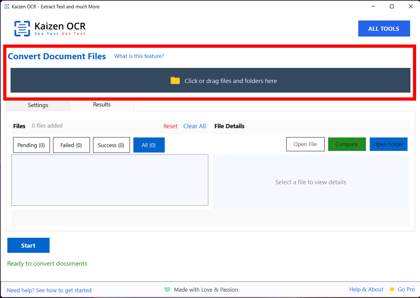Click Clear All to remove files
Image resolution: width=420 pixels, height=298 pixels.
click(194, 126)
